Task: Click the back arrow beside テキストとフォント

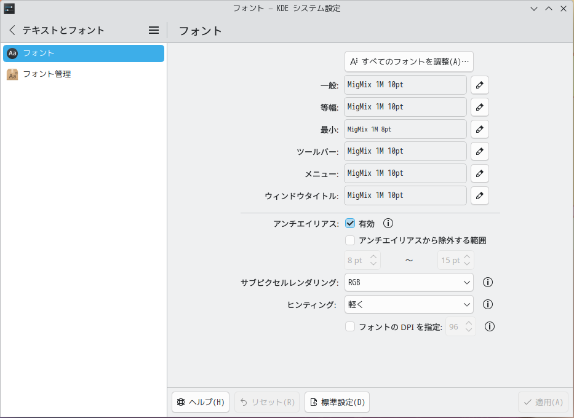Action: 12,30
